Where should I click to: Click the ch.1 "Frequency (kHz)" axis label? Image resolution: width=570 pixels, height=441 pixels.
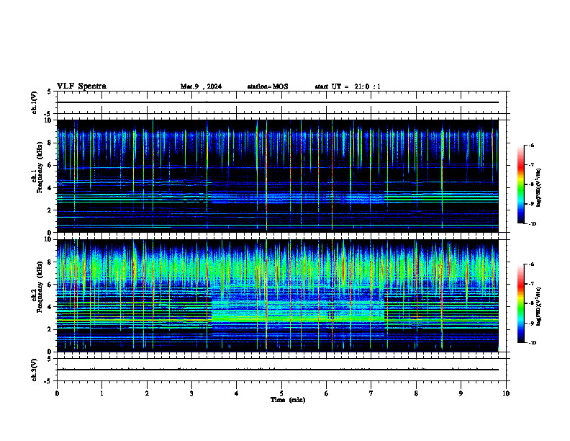pos(40,167)
